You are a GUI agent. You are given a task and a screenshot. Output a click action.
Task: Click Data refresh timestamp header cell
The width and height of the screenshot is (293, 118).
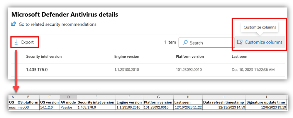[x=224, y=102]
